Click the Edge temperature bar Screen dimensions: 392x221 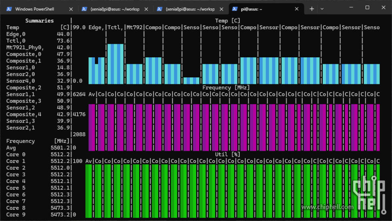(x=96, y=71)
